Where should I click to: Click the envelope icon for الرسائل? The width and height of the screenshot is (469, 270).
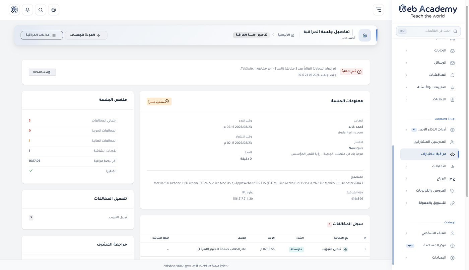click(452, 63)
